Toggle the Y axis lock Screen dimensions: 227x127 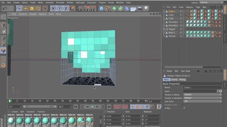click(60, 8)
